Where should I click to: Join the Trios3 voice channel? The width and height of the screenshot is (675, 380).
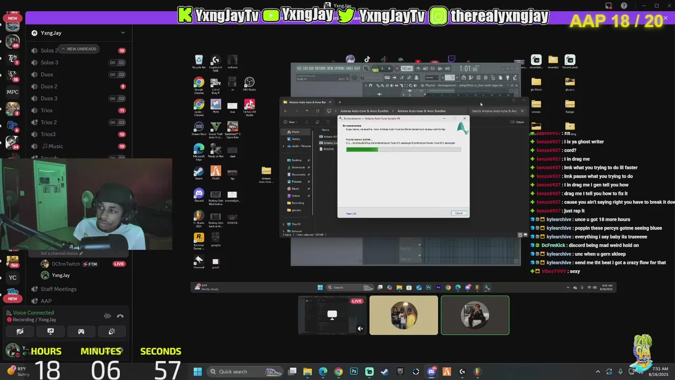(x=78, y=134)
